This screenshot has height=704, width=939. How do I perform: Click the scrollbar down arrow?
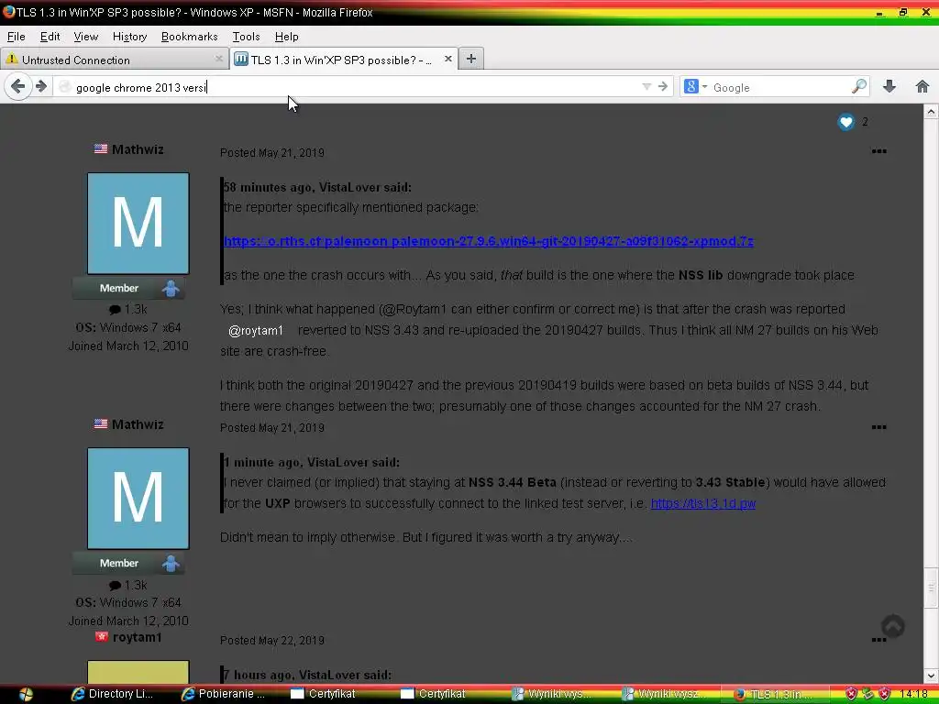tap(932, 676)
